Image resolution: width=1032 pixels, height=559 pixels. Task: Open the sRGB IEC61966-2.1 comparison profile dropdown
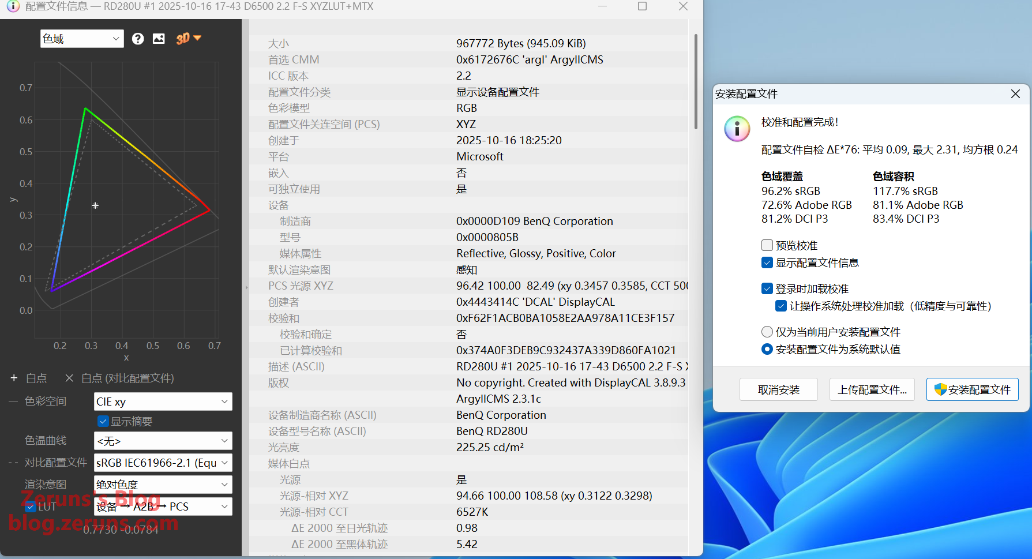tap(163, 463)
